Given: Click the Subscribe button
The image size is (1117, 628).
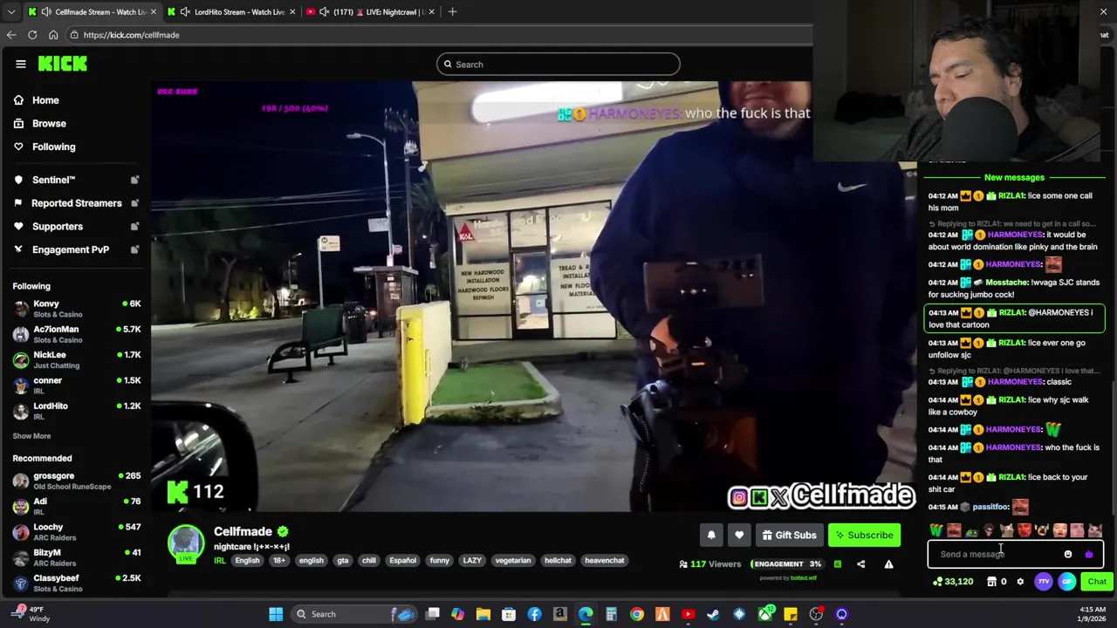Looking at the screenshot, I should pyautogui.click(x=864, y=536).
